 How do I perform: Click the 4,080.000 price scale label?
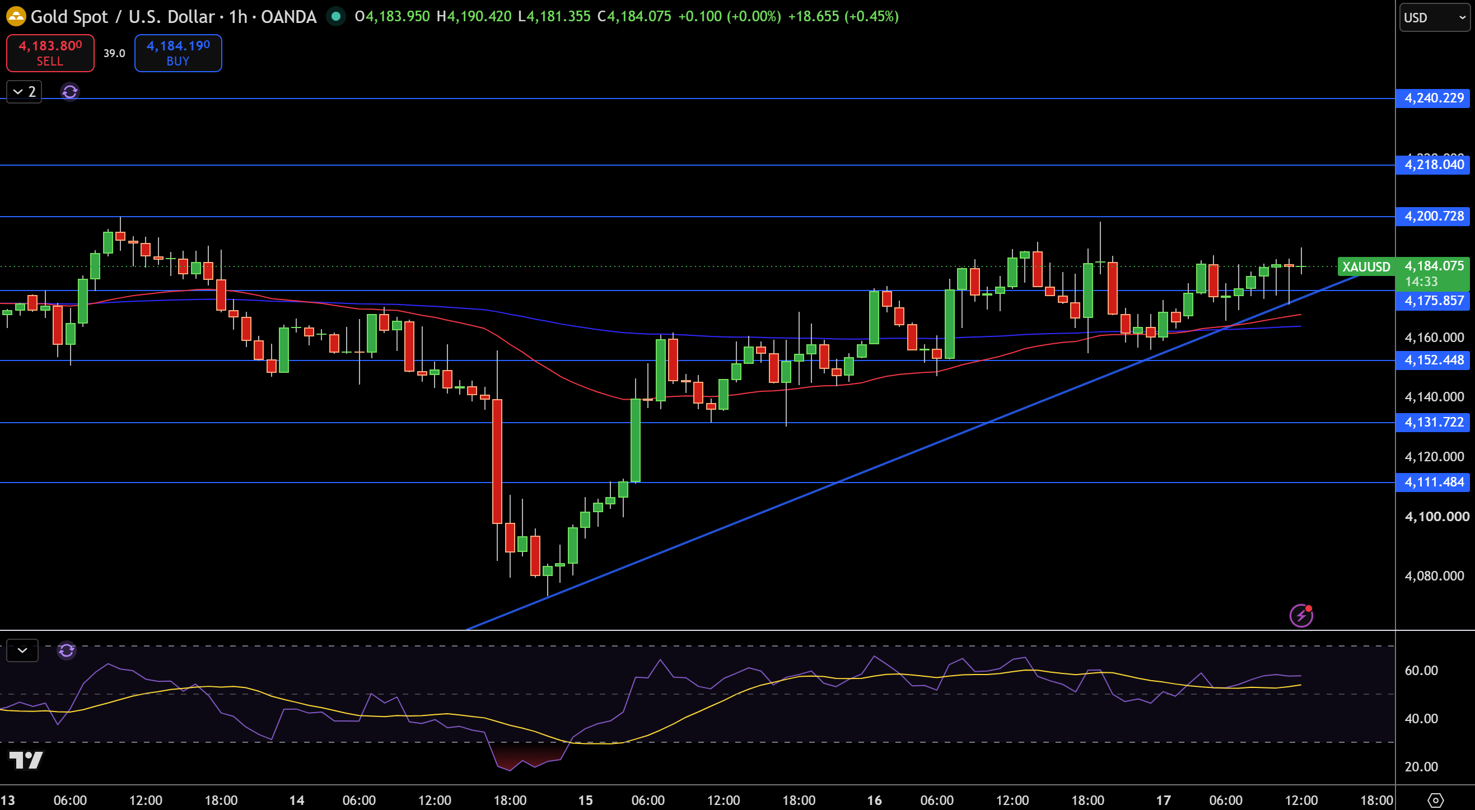click(x=1434, y=576)
